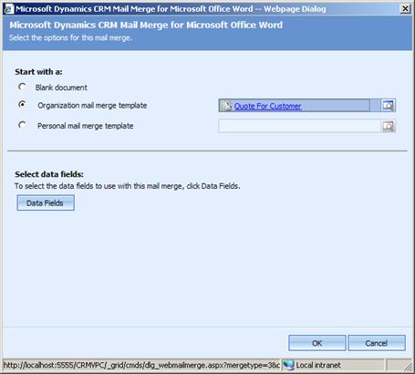Open the Quote For Customer template link
The height and width of the screenshot is (374, 415).
267,106
